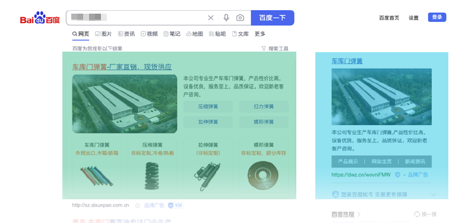Viewport: 462px width, 223px height.
Task: Click icon next to dwz.cn URL
Action: (x=397, y=175)
